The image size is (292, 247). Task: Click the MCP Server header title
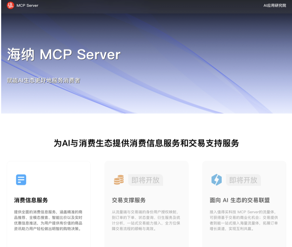[x=27, y=5]
